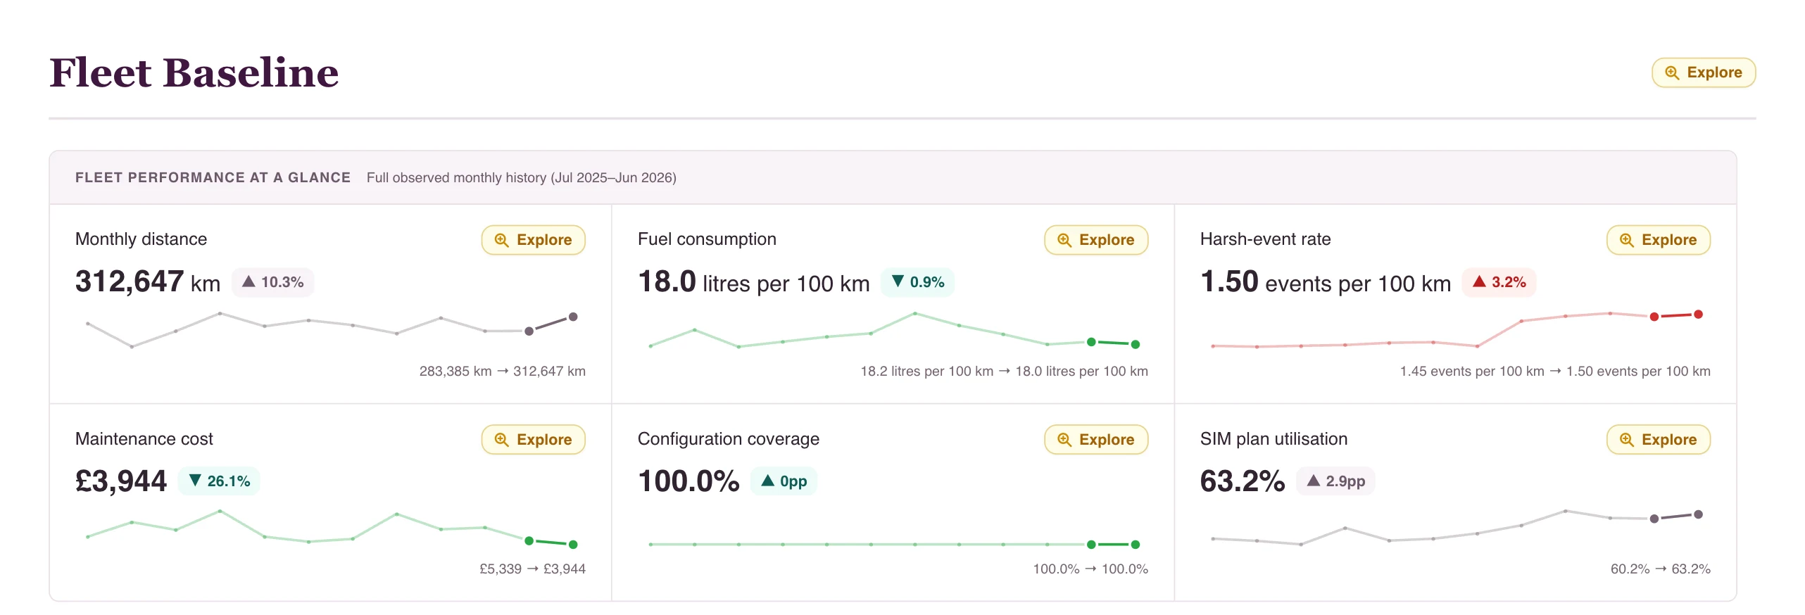Click the Harsh-event rate card title
Viewport: 1805px width, 615px height.
(1265, 239)
